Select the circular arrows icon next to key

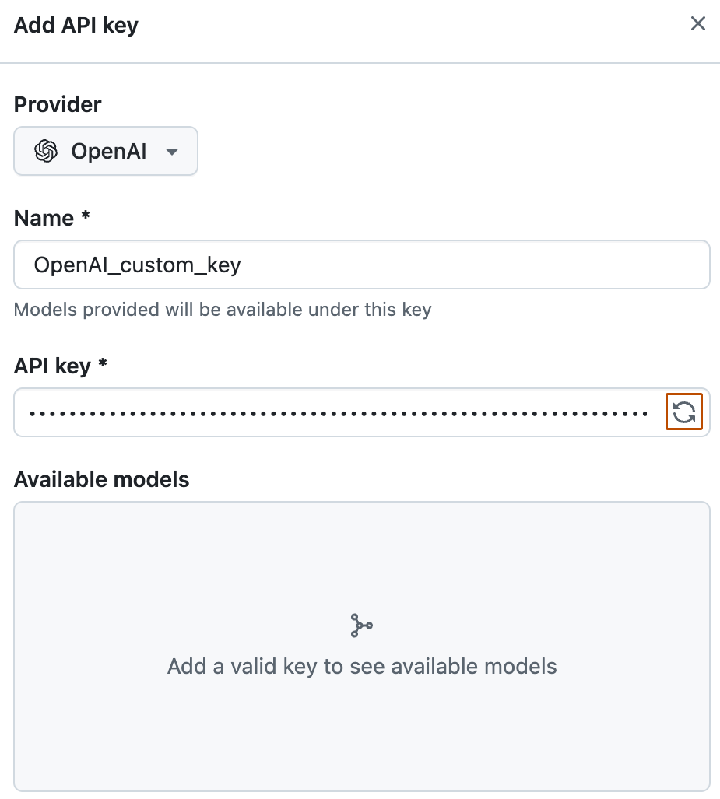coord(683,412)
